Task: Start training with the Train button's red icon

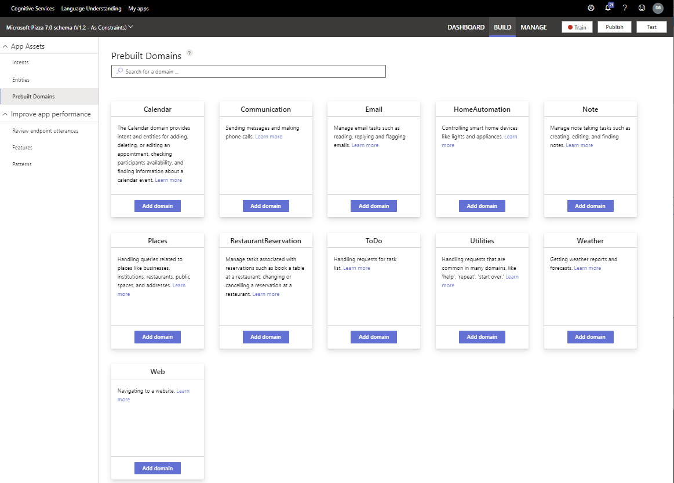Action: coord(570,26)
